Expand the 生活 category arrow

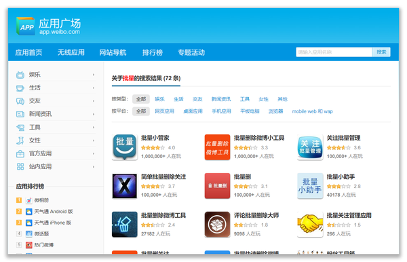tap(94, 88)
